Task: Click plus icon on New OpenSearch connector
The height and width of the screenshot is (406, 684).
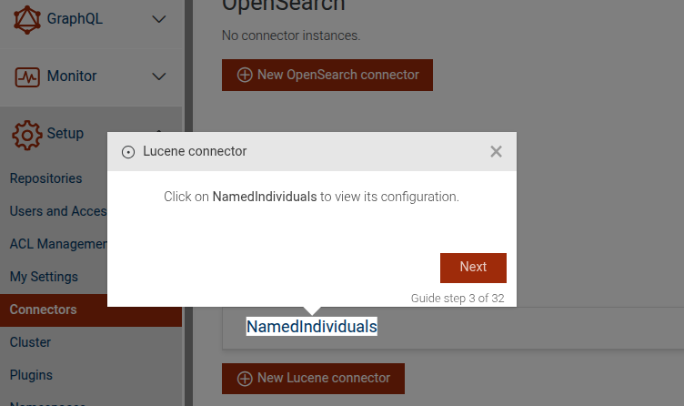Action: [x=245, y=75]
